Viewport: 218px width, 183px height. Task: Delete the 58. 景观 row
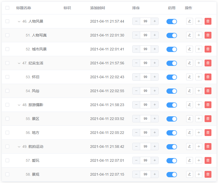click(x=208, y=174)
